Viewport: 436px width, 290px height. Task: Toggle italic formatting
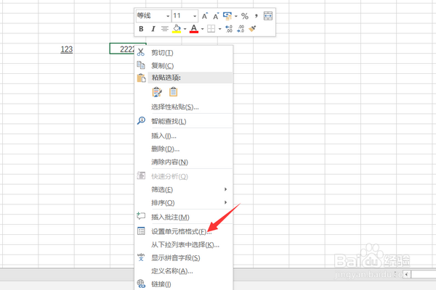tap(153, 29)
